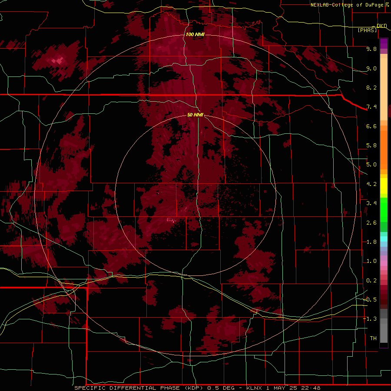Image resolution: width=391 pixels, height=391 pixels.
Task: Click the 2.6 scale value
Action: 371,223
